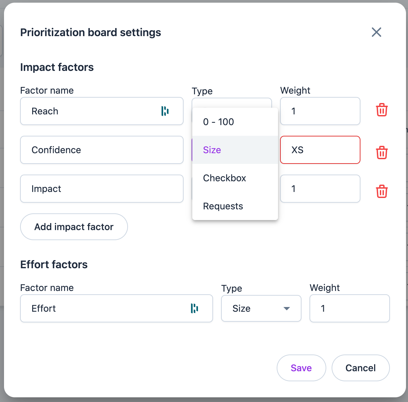This screenshot has height=402, width=408.
Task: Cancel the settings changes
Action: pos(360,368)
